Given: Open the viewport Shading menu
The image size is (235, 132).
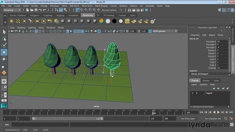Looking at the screenshot, I should click(21, 28).
